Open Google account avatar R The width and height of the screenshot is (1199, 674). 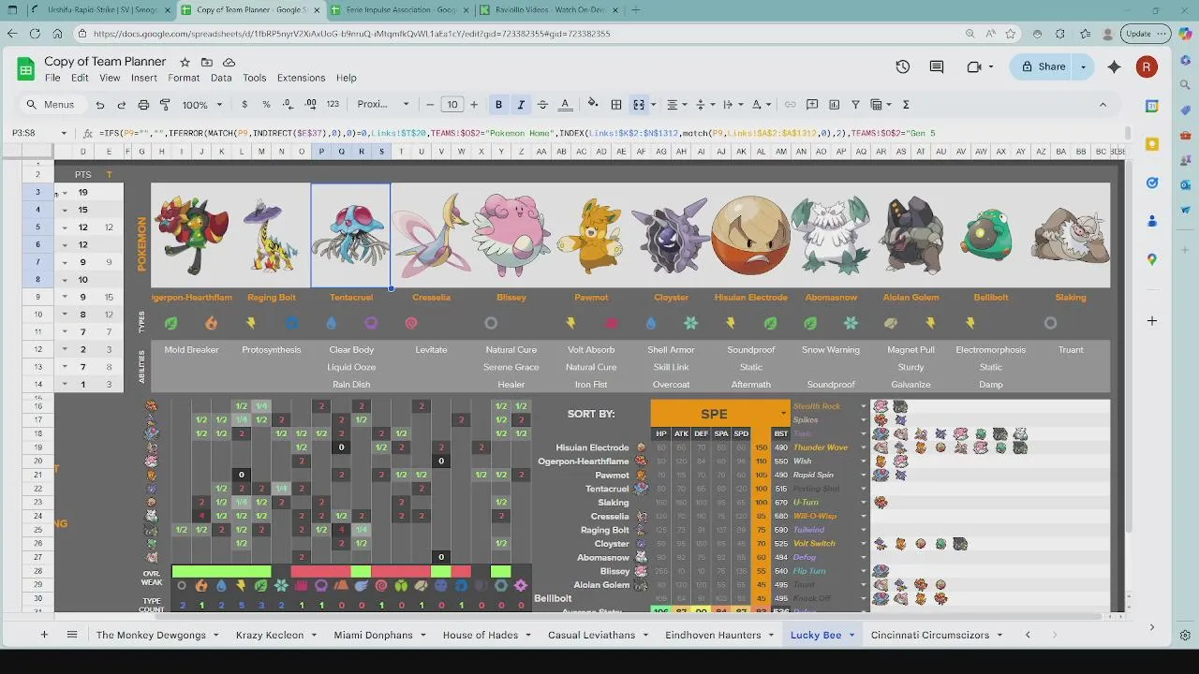(1147, 66)
